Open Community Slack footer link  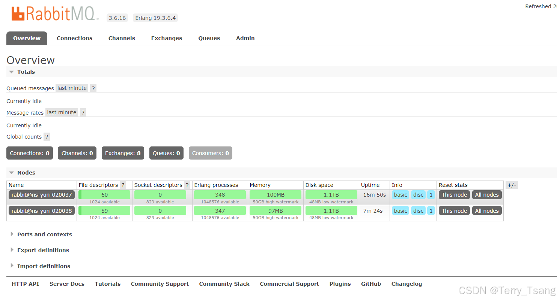click(x=224, y=284)
